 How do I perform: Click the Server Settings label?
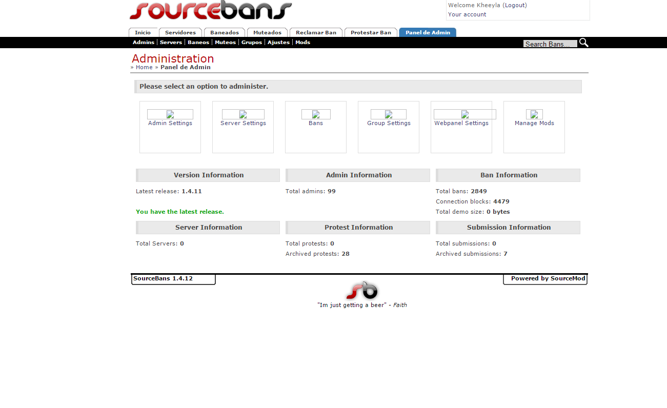pyautogui.click(x=243, y=123)
